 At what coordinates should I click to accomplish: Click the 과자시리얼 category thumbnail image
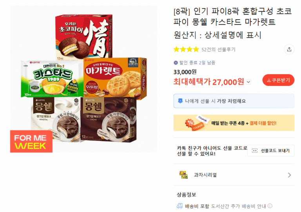[183, 175]
